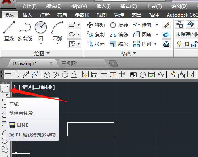This screenshot has width=198, height=157.
Task: Open the 阵列 array dropdown arrow
Action: 156,44
